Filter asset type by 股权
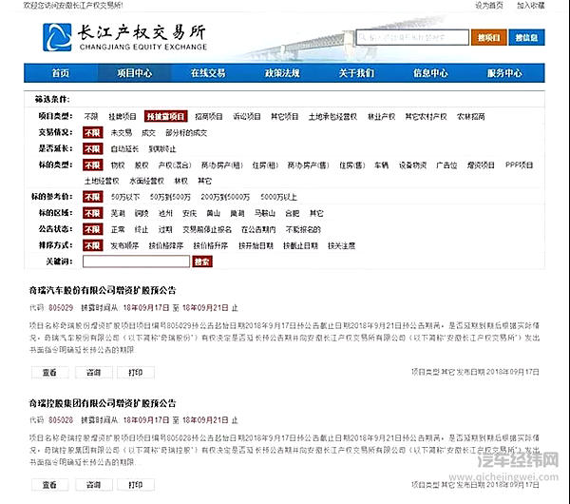The image size is (570, 504). (142, 165)
